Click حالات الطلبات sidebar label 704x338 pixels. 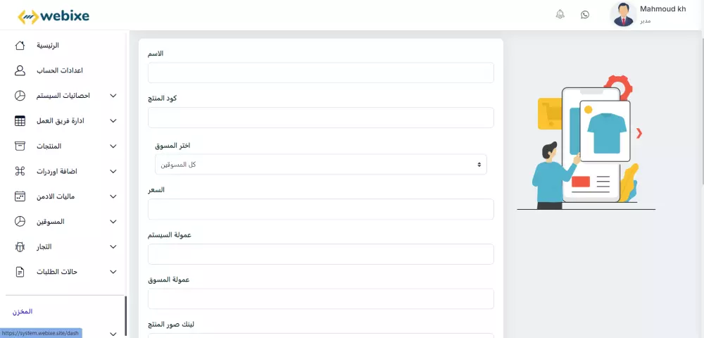tap(57, 272)
